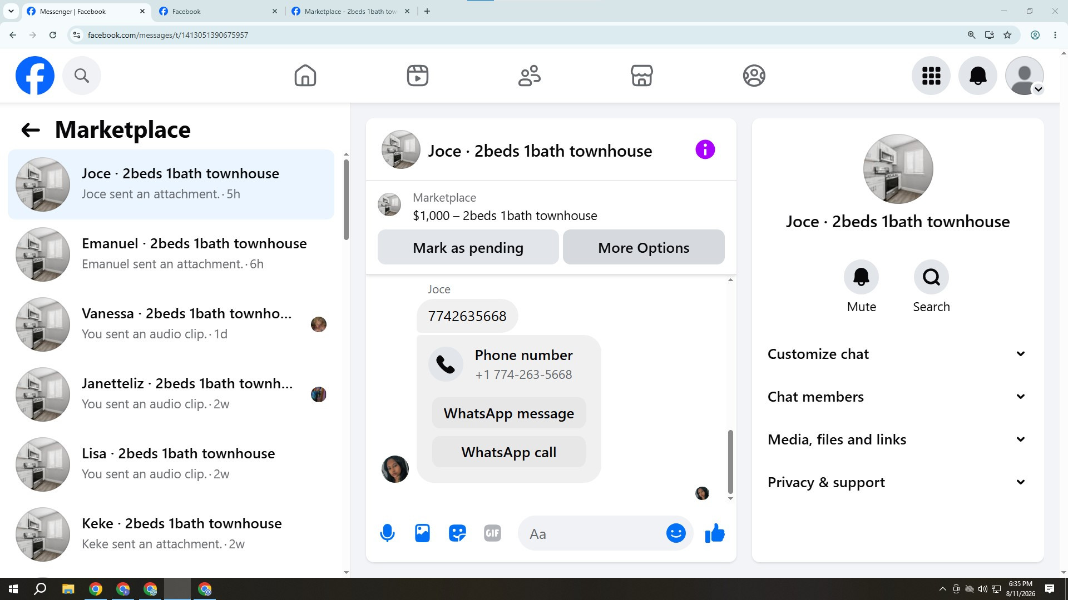
Task: Open Vanessa's townhouse conversation
Action: click(x=171, y=324)
